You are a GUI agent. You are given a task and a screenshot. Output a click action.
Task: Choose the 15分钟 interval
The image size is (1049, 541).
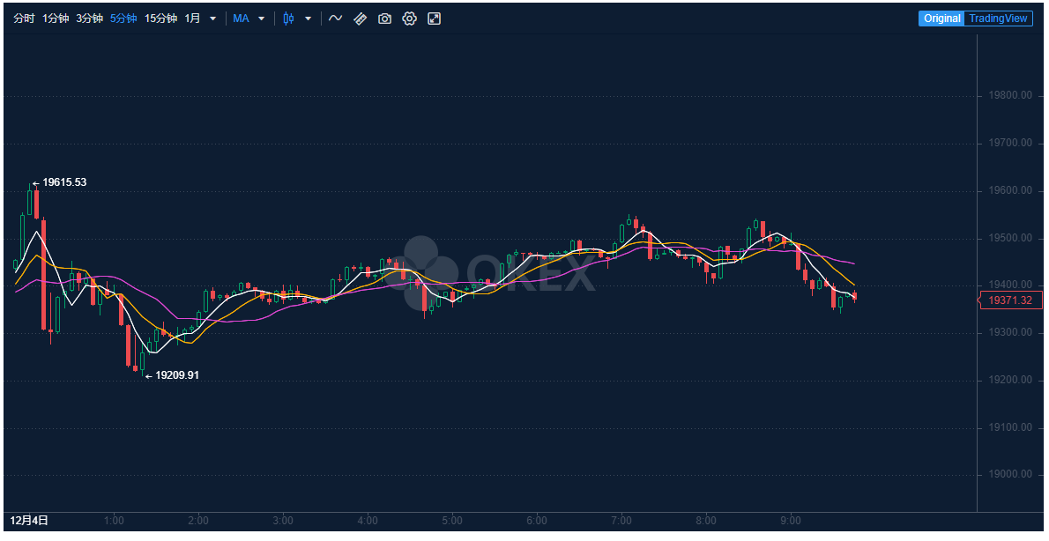coord(160,19)
